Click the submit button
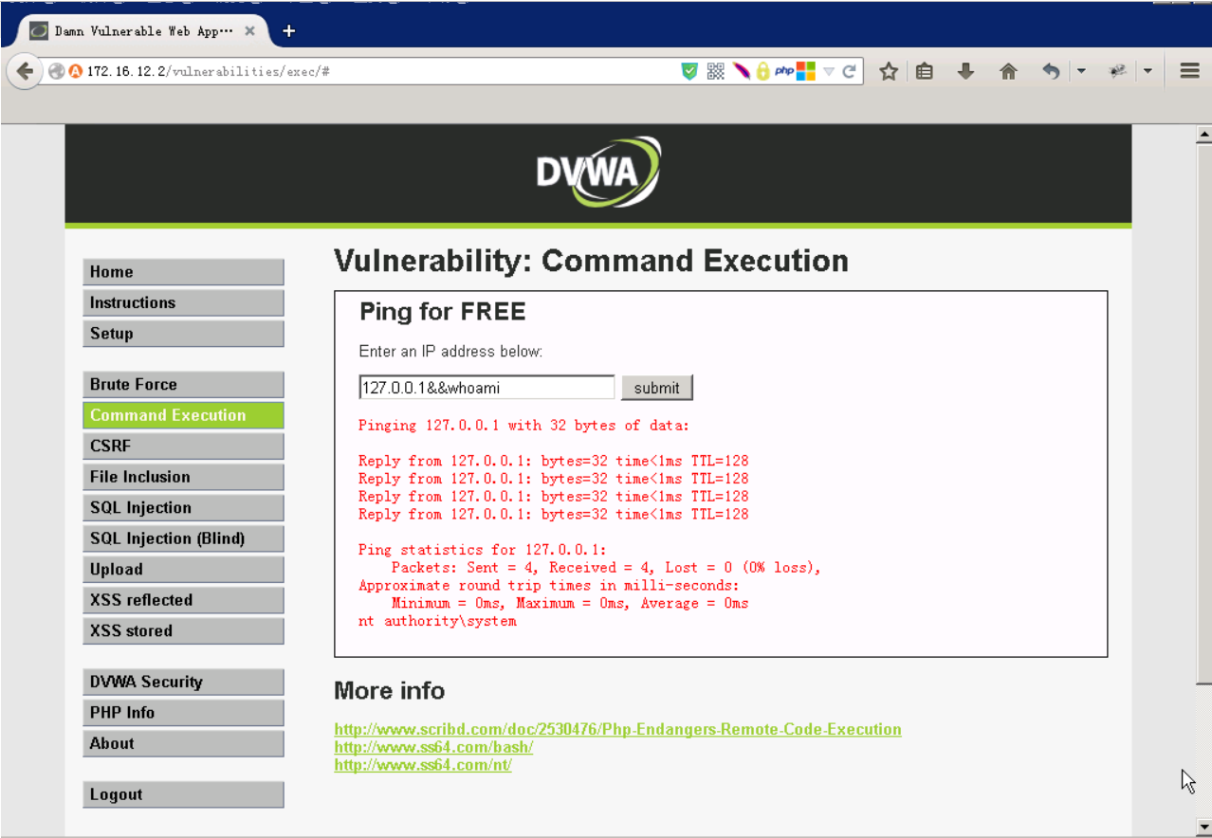 pyautogui.click(x=657, y=388)
